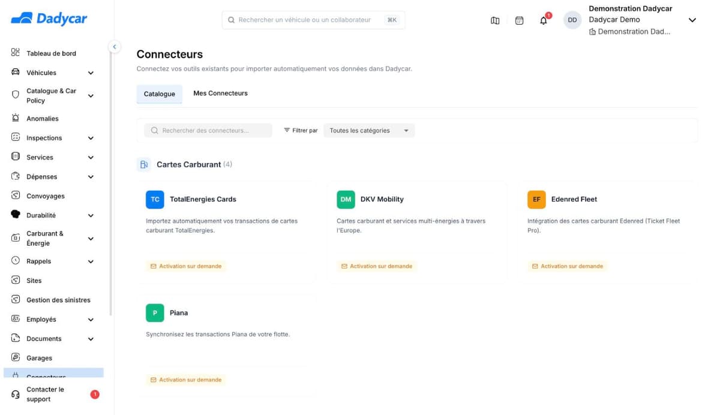Open Anomalies in sidebar
This screenshot has height=415, width=720.
pyautogui.click(x=43, y=119)
